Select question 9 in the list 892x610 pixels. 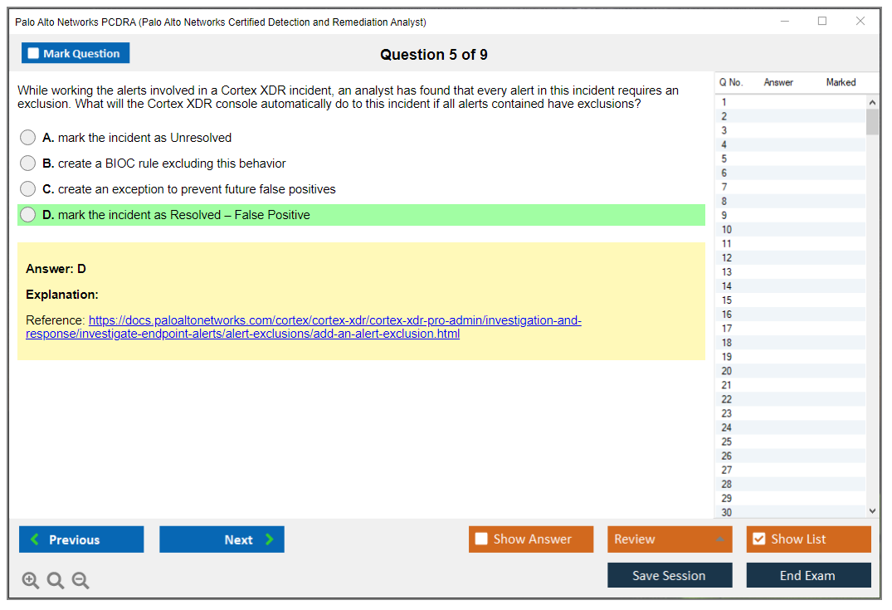point(724,215)
